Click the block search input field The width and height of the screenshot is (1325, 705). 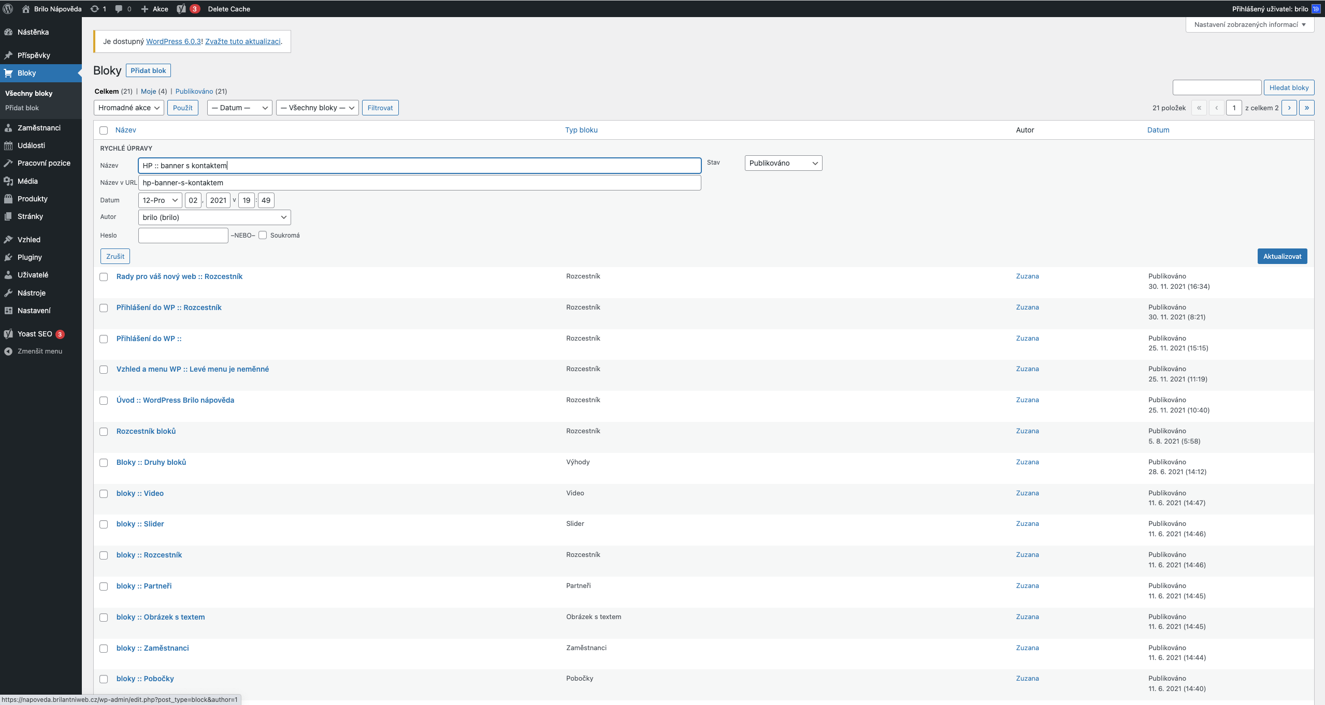(1216, 87)
